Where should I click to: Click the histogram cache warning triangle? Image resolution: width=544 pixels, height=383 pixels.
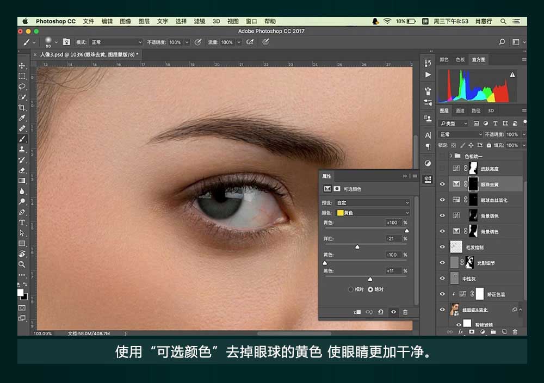point(512,75)
